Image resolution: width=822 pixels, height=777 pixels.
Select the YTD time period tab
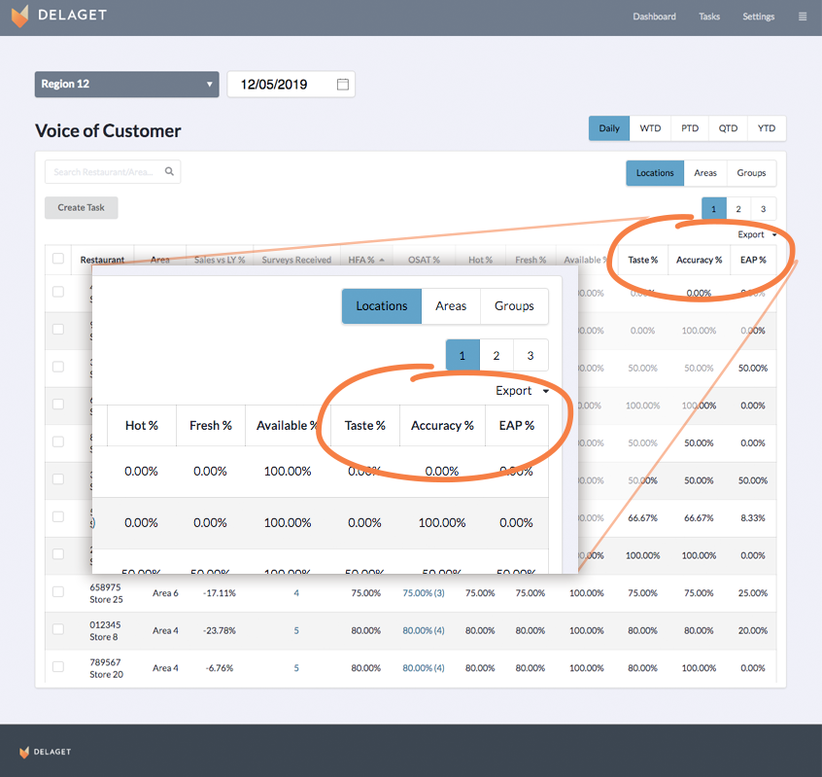tap(767, 128)
